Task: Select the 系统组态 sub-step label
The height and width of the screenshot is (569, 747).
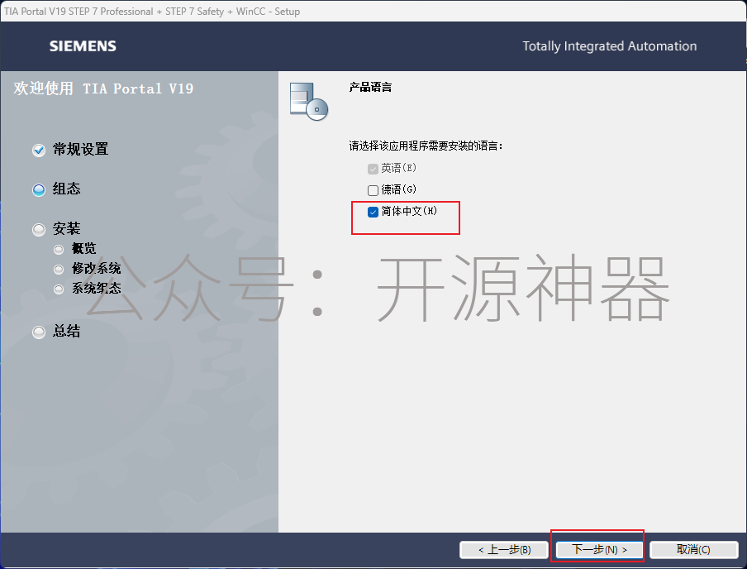Action: pyautogui.click(x=96, y=288)
